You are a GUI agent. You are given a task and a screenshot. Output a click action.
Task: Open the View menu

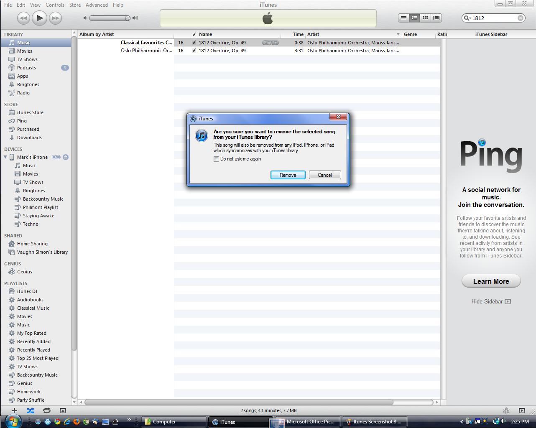(35, 5)
